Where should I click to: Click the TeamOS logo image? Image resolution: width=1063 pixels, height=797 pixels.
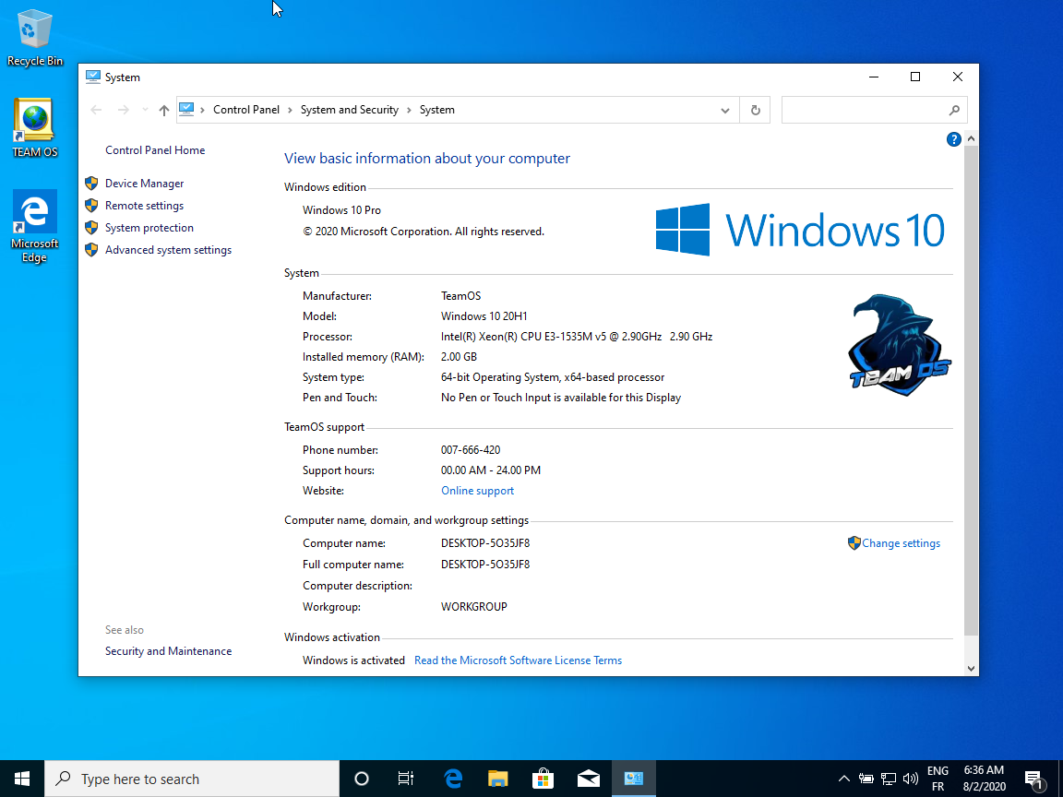pos(900,344)
